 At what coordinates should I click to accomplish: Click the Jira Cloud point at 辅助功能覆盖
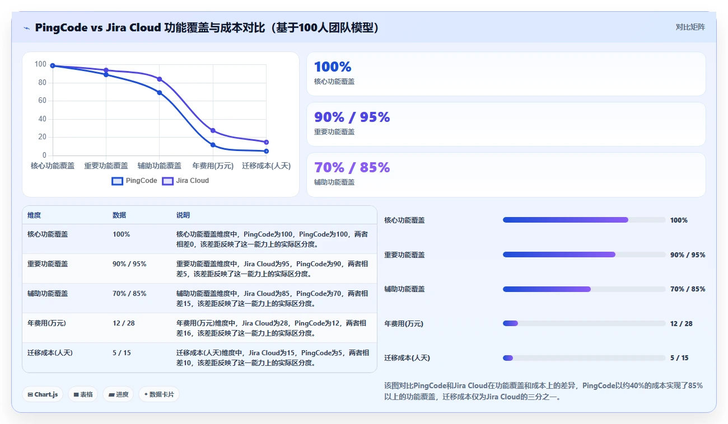coord(160,79)
